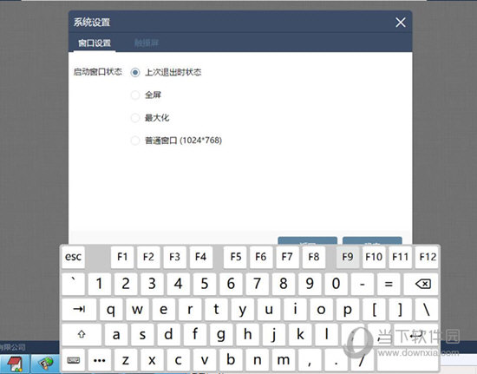Tap the forward slash key
Viewport: 477px width, 374px height.
click(x=362, y=360)
